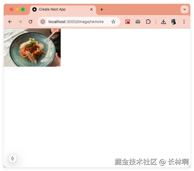Click the green fullscreen window button

coord(23,9)
